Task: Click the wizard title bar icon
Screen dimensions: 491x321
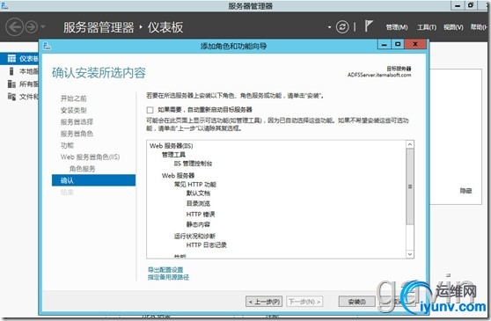Action: pos(47,46)
